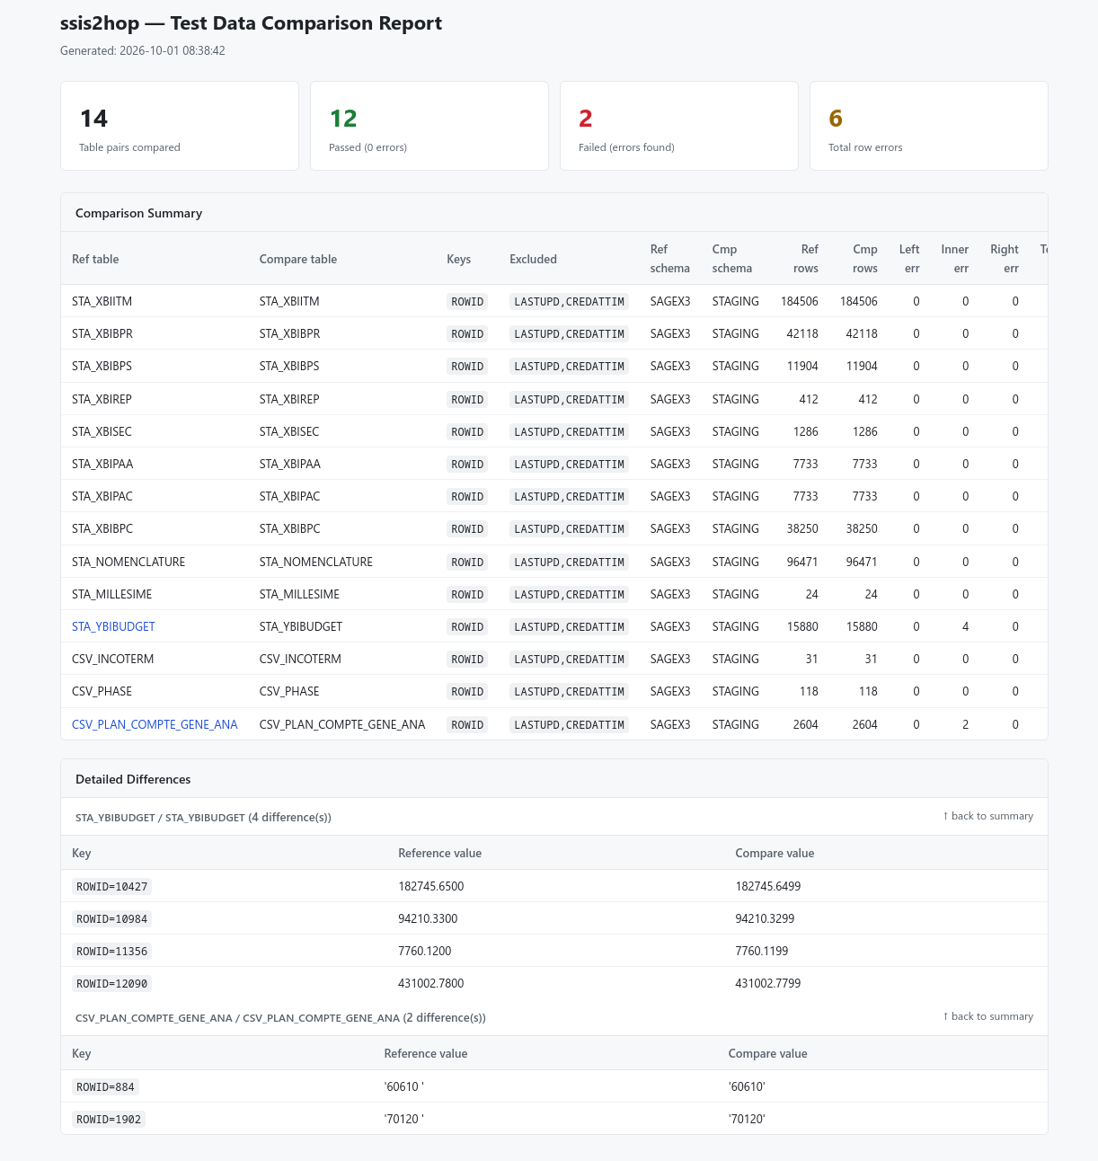Select CSV_INCOTERM in Ref table column
Image resolution: width=1098 pixels, height=1161 pixels.
click(113, 659)
